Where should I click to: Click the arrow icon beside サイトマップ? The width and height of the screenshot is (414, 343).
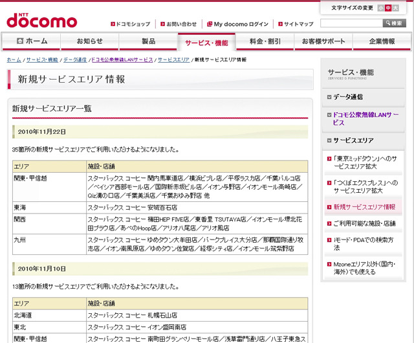[280, 24]
